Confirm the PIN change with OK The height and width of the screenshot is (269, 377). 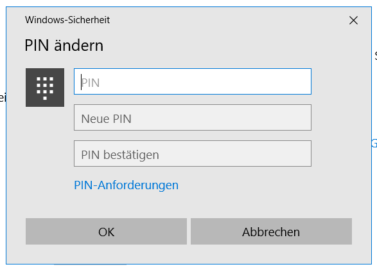click(106, 232)
